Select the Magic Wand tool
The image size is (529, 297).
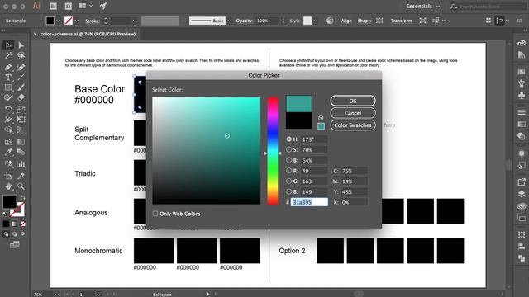(8, 55)
